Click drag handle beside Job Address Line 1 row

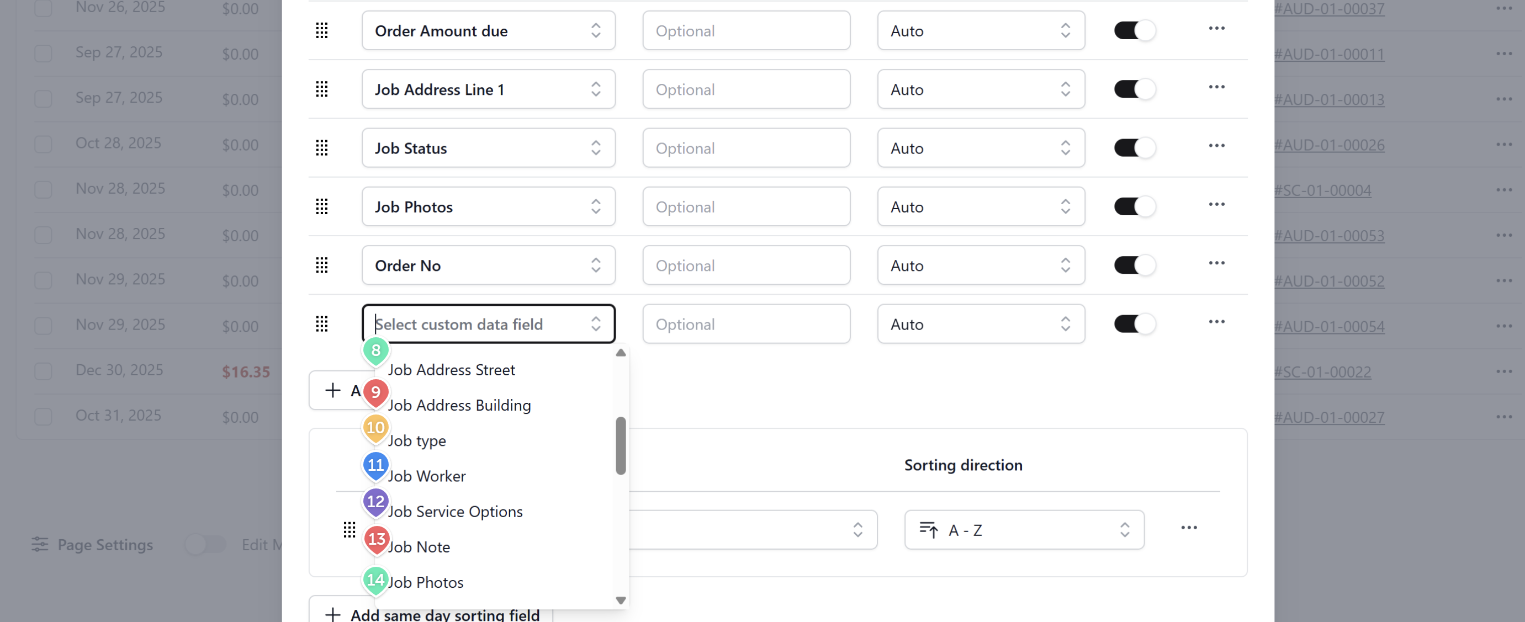(x=321, y=89)
